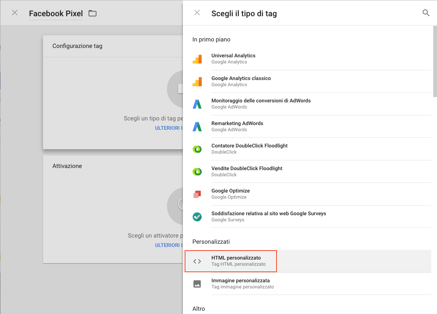Image resolution: width=437 pixels, height=314 pixels.
Task: Click ULTERIORI link under Configurazione tag
Action: click(x=169, y=128)
